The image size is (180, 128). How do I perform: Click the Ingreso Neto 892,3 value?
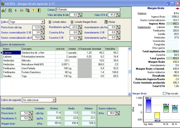(x=173, y=24)
